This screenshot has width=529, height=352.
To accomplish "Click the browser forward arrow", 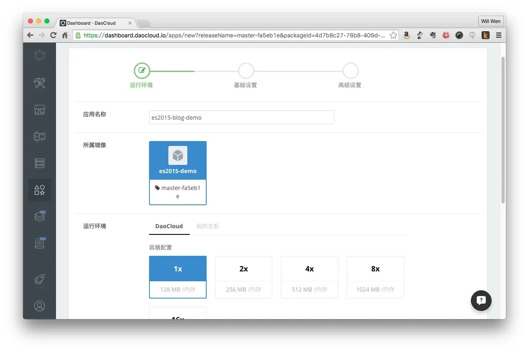I will [x=42, y=35].
